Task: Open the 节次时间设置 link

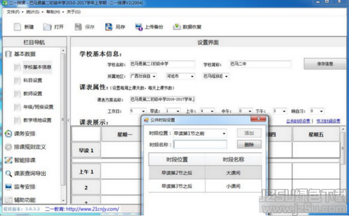Action: 328,121
